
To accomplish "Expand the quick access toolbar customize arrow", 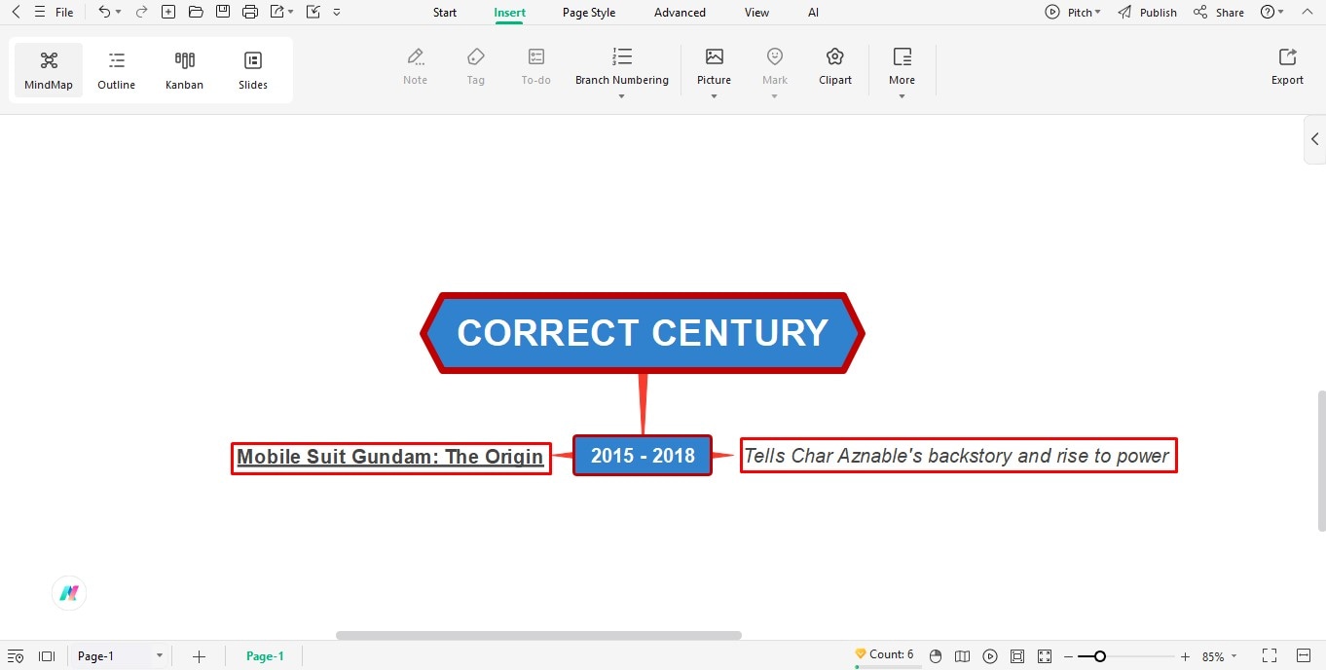I will pos(337,13).
